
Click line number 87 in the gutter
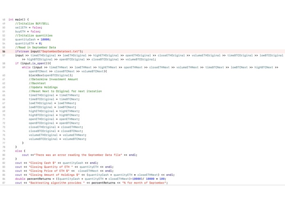(x=4, y=183)
